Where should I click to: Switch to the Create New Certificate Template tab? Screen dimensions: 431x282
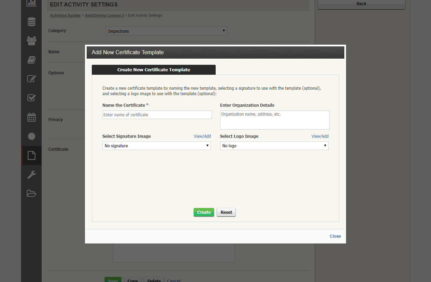click(154, 70)
